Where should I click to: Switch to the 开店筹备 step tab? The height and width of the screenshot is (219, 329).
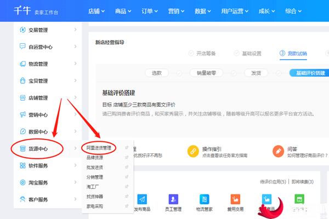pos(202,54)
